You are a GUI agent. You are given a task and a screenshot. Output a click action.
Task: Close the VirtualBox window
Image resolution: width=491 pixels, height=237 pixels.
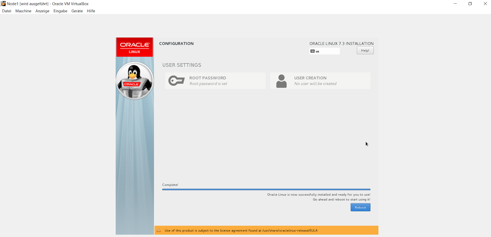point(485,4)
